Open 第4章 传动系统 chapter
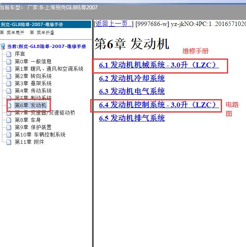Screen dimensions: 246x247 [x=33, y=91]
